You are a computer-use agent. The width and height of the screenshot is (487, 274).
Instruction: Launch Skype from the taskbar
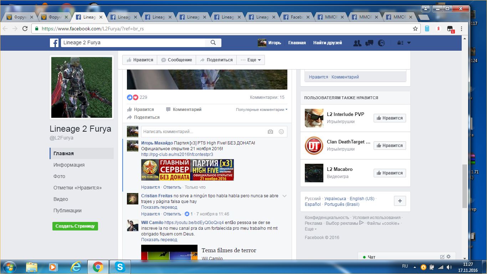[x=120, y=267]
